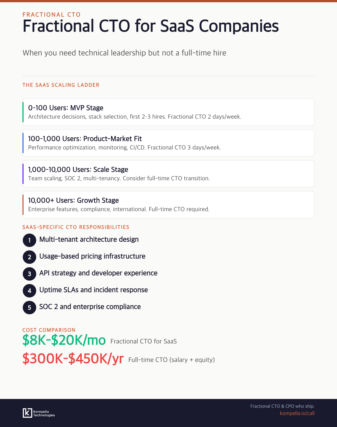
Task: Click the $300K-$450K/yr red price text
Action: coord(73,359)
